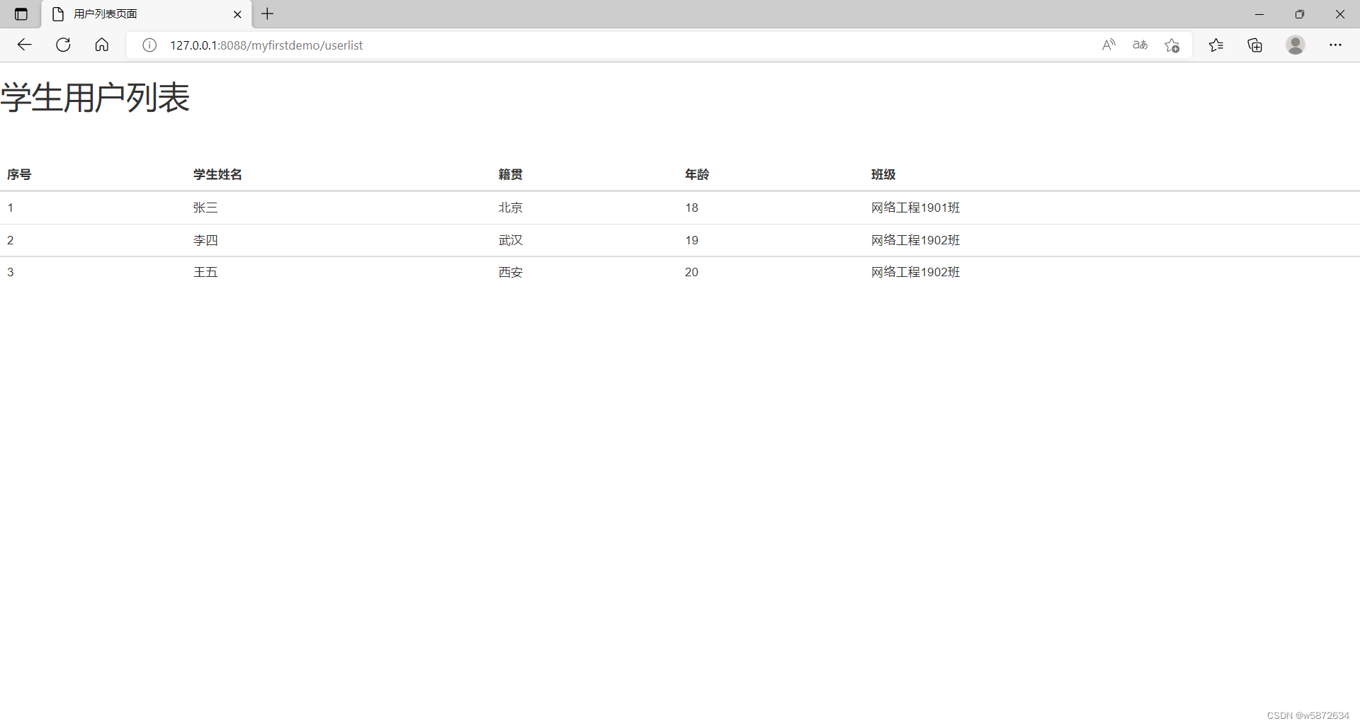Add this page to favorites
This screenshot has height=726, width=1360.
tap(1172, 45)
